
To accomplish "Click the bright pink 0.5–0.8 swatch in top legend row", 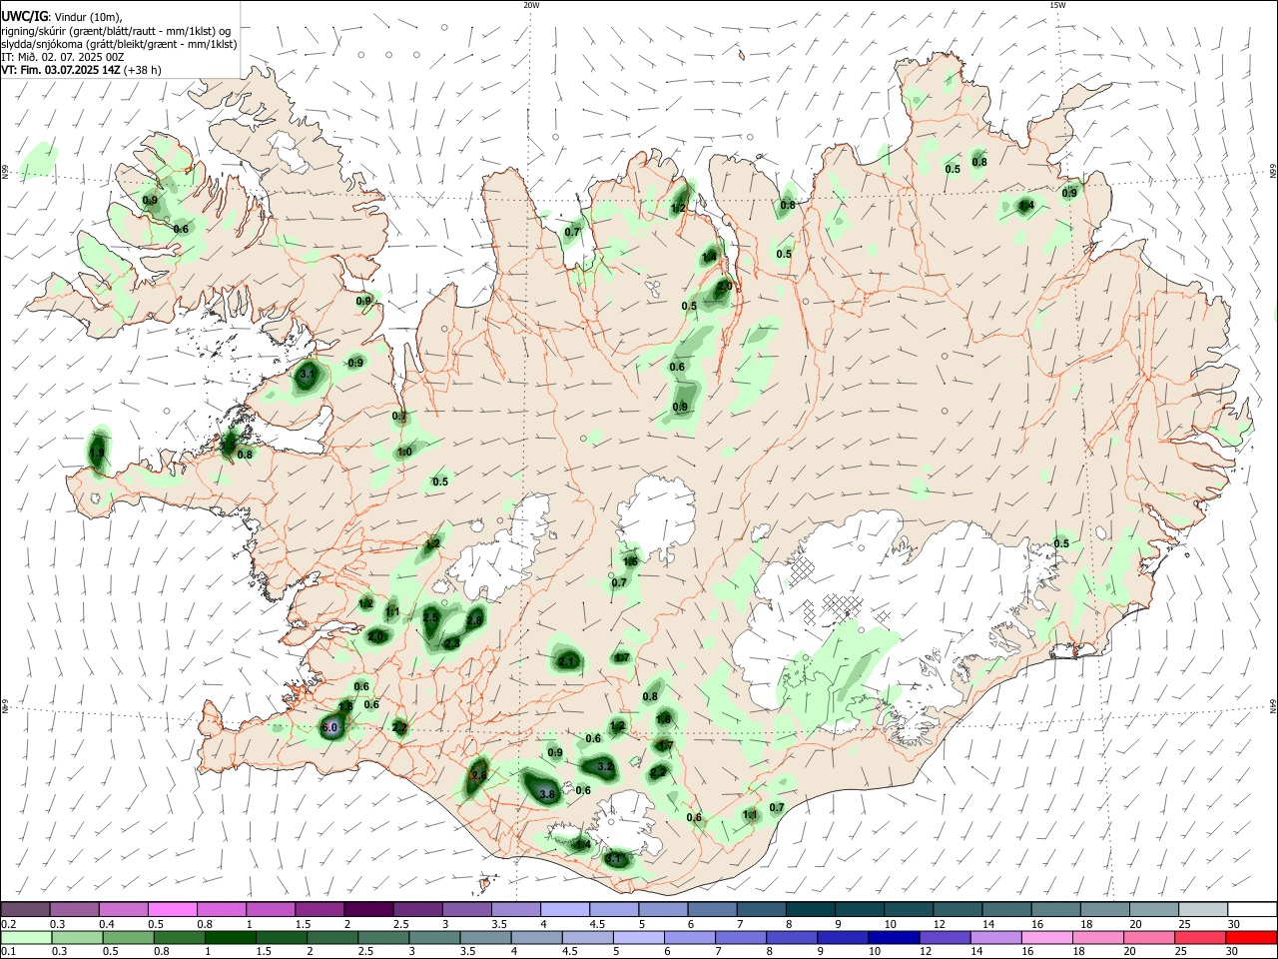I will [x=172, y=910].
